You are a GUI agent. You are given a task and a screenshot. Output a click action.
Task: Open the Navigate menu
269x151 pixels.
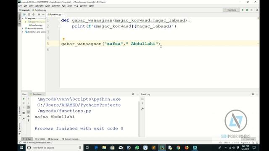pyautogui.click(x=39, y=6)
